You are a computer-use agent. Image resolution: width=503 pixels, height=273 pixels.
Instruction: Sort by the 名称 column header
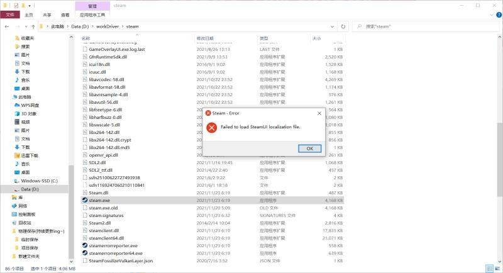click(x=86, y=38)
